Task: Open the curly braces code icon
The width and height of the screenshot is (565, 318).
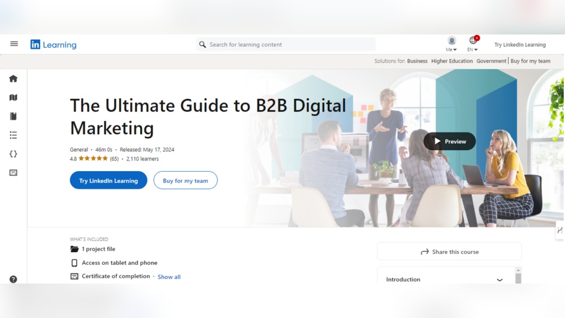Action: [14, 154]
